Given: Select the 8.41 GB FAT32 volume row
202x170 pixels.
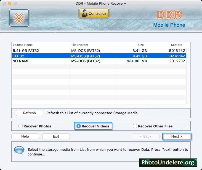Looking at the screenshot, I should click(99, 51).
